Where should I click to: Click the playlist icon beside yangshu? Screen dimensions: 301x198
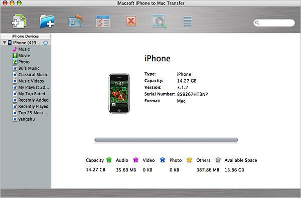(15, 119)
